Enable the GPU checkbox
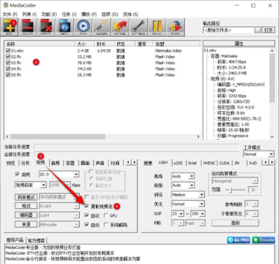Viewport: 279px width, 264px height. [106, 215]
